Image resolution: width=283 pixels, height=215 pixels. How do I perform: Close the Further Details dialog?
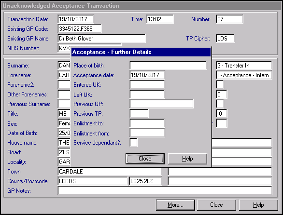point(145,159)
